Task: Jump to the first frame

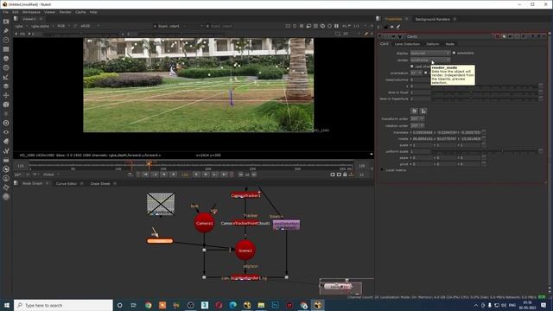Action: 145,175
